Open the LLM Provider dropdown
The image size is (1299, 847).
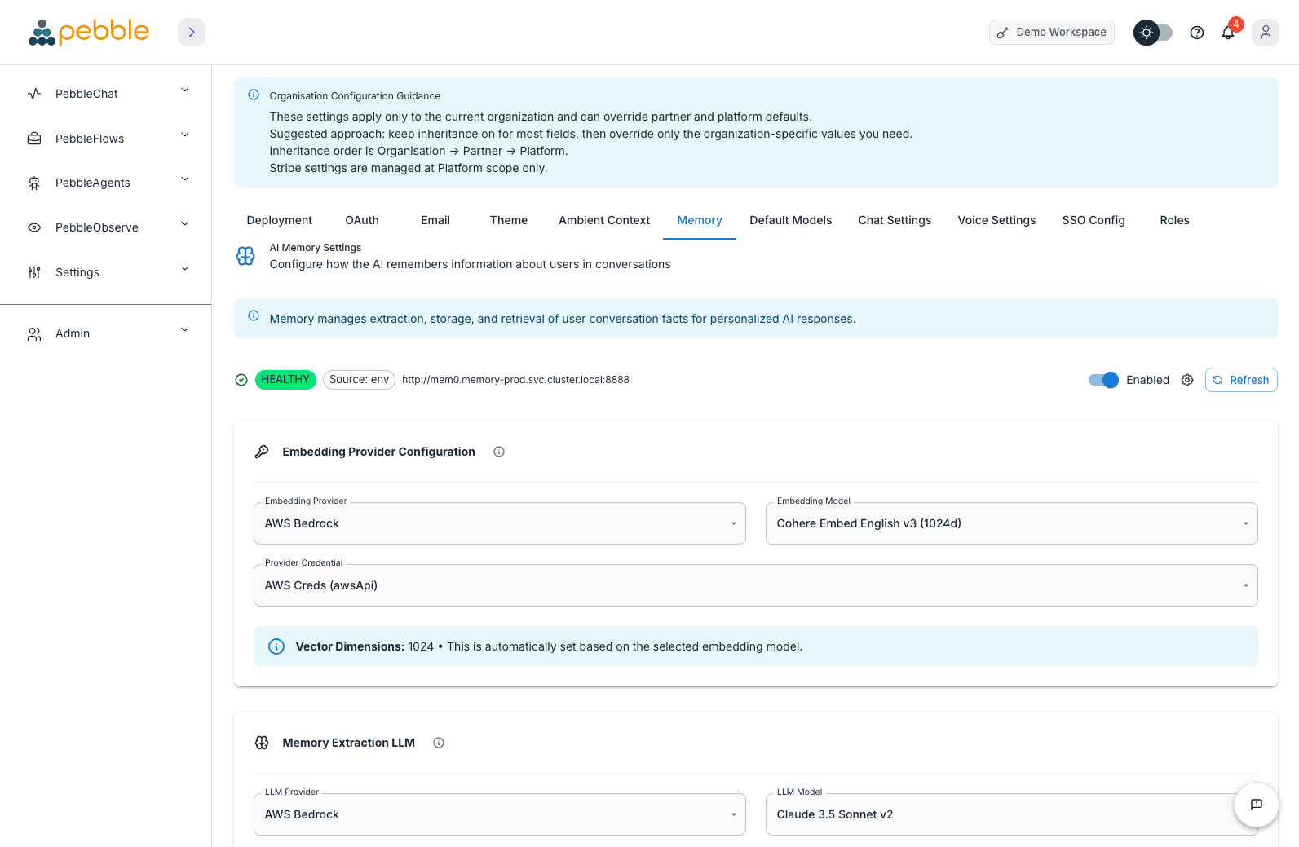(x=499, y=814)
